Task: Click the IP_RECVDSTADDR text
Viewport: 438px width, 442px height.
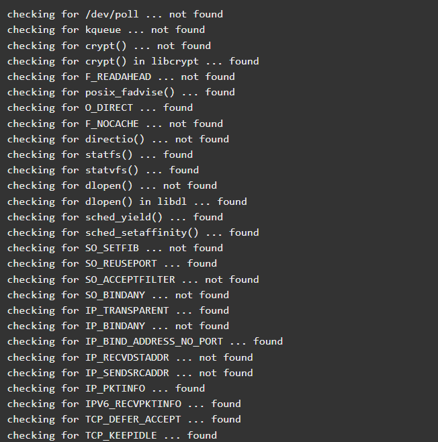Action: [x=127, y=358]
